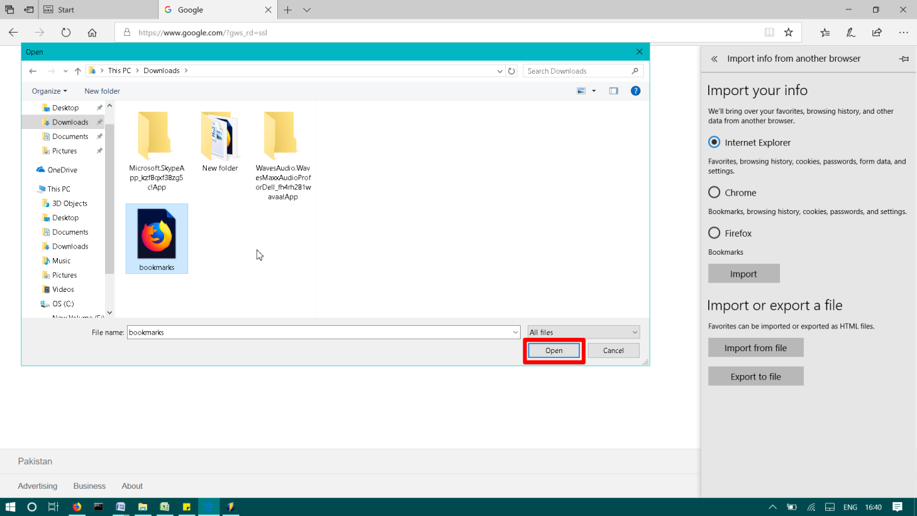Open the Edge Hub favorites list icon
917x516 pixels.
(825, 33)
